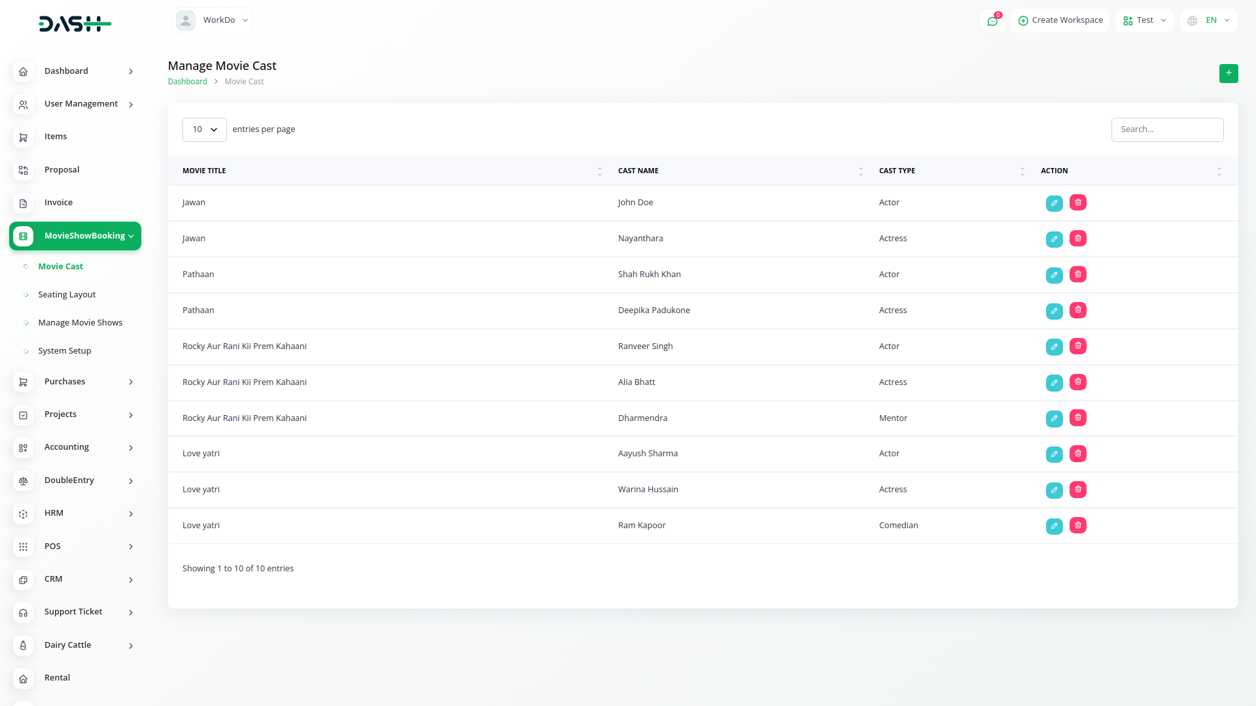The image size is (1256, 706).
Task: Open Manage Movie Shows submenu item
Action: tap(80, 323)
